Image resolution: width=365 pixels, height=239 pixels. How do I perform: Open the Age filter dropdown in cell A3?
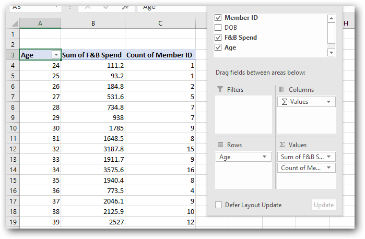pos(56,55)
